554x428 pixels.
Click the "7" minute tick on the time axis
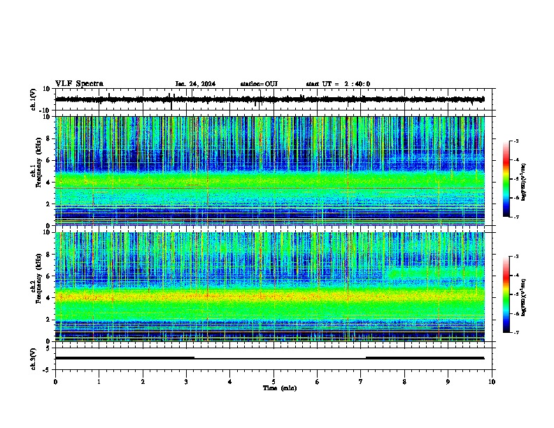361,382
